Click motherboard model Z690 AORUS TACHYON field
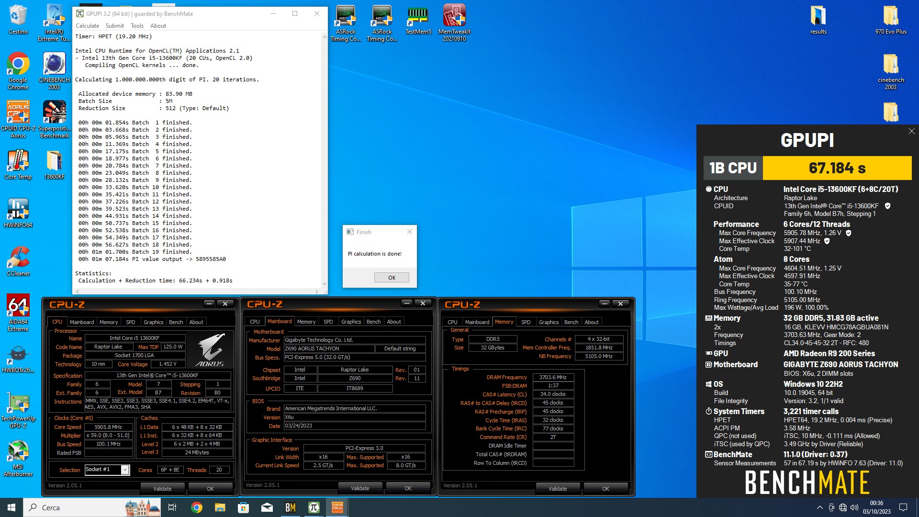 [x=329, y=348]
